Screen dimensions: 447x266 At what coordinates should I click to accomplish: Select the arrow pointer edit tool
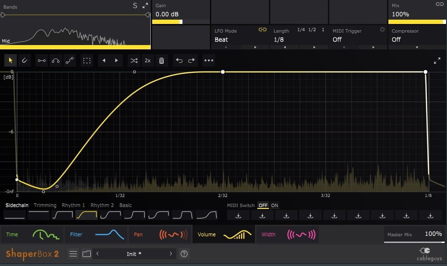click(x=11, y=60)
